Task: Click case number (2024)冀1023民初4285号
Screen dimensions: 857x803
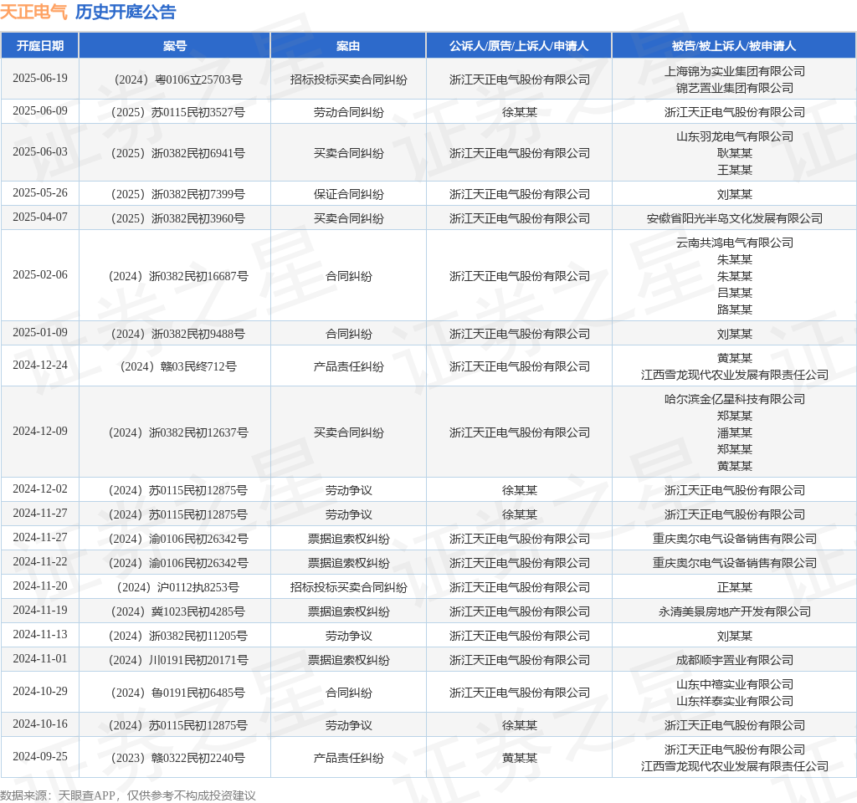Action: point(175,611)
